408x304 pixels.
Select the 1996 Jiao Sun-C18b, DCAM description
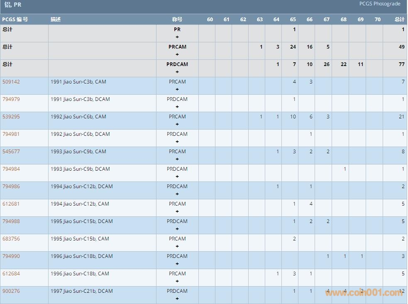tap(82, 256)
